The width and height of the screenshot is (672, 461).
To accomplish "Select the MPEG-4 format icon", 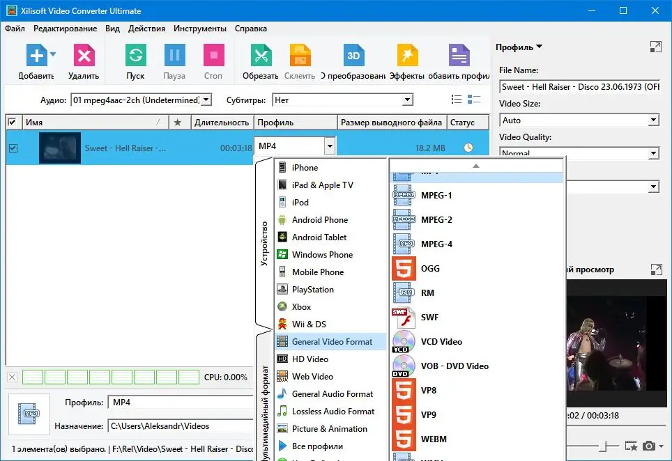I will (x=404, y=244).
